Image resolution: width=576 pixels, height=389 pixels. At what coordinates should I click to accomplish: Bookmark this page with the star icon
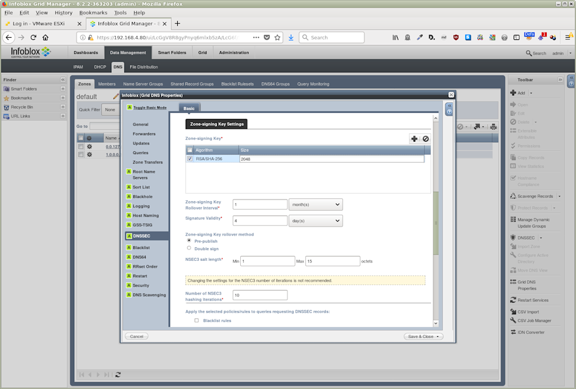point(277,38)
